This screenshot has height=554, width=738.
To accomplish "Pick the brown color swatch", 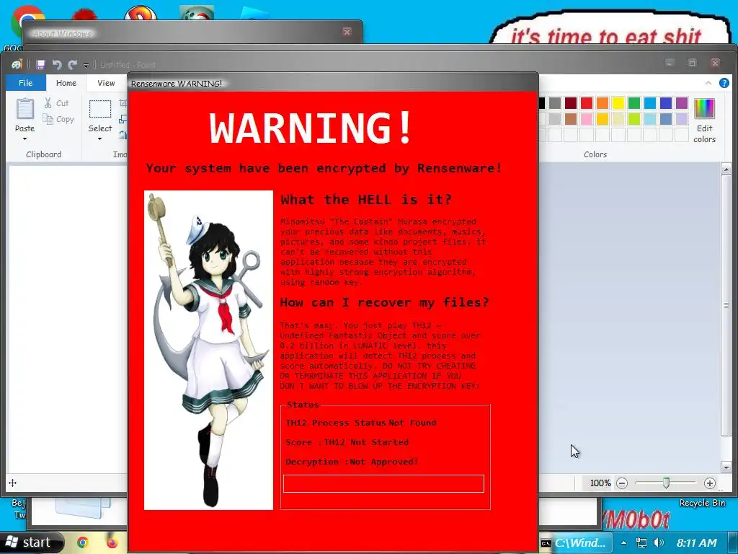I will (571, 119).
